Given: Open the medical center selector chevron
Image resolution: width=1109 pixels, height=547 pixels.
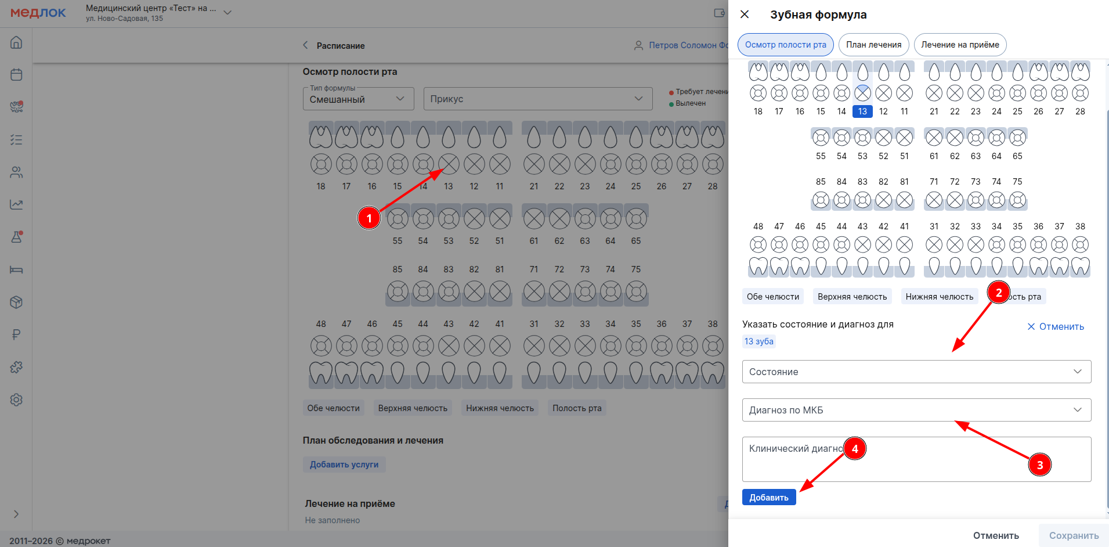Looking at the screenshot, I should (x=227, y=12).
